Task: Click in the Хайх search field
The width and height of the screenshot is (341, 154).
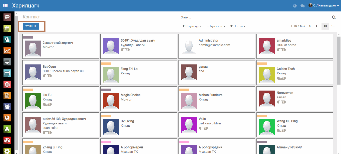Action: (x=255, y=17)
